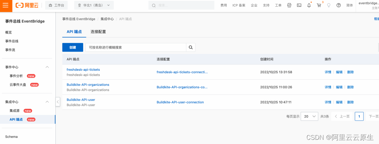Viewport: 379px width, 144px height.
Task: View 详情 for freshdesk-api-tickets
Action: [328, 72]
